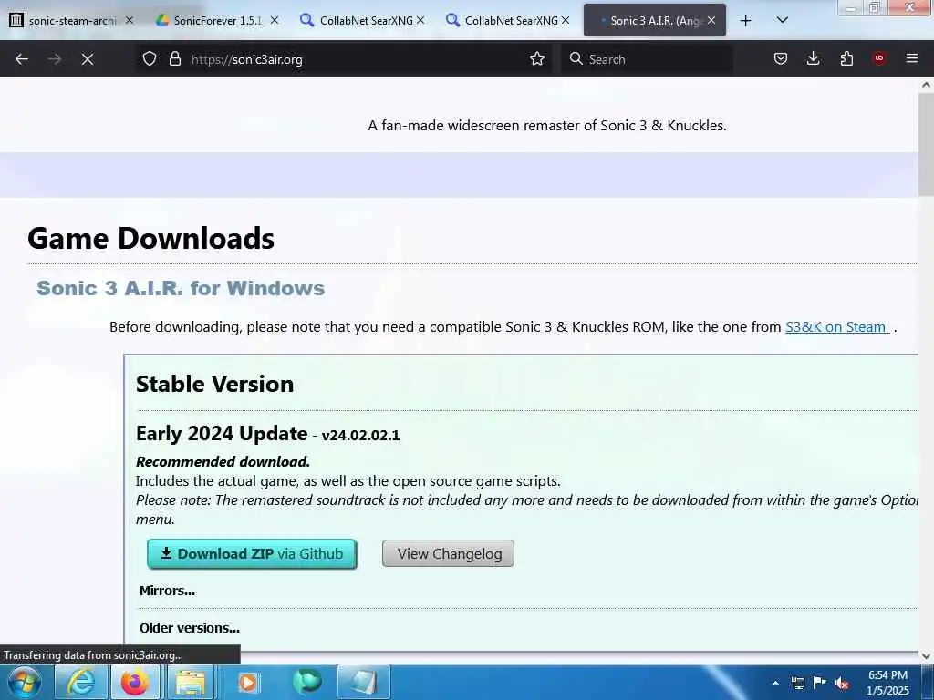Click the Game Downloads heading

(x=150, y=238)
